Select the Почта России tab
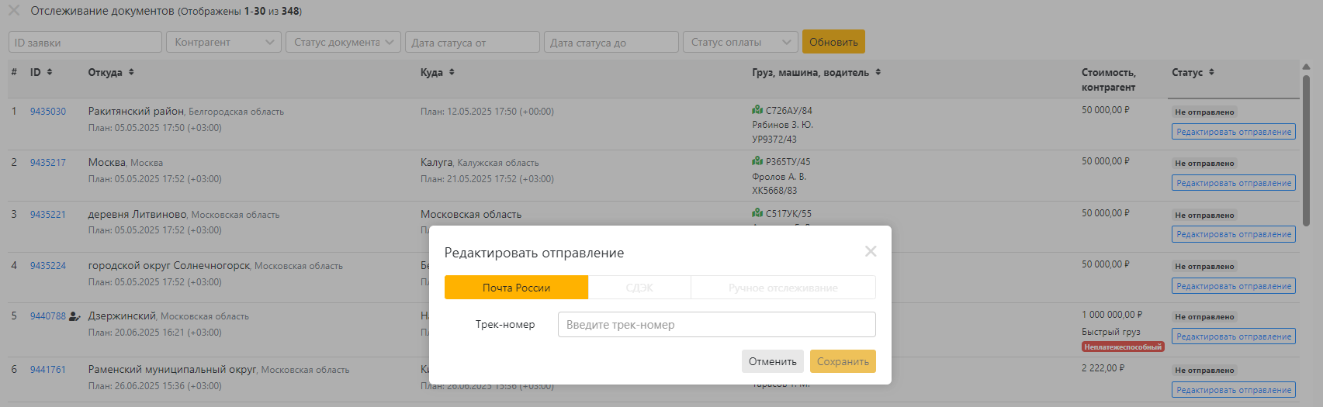 coord(516,288)
